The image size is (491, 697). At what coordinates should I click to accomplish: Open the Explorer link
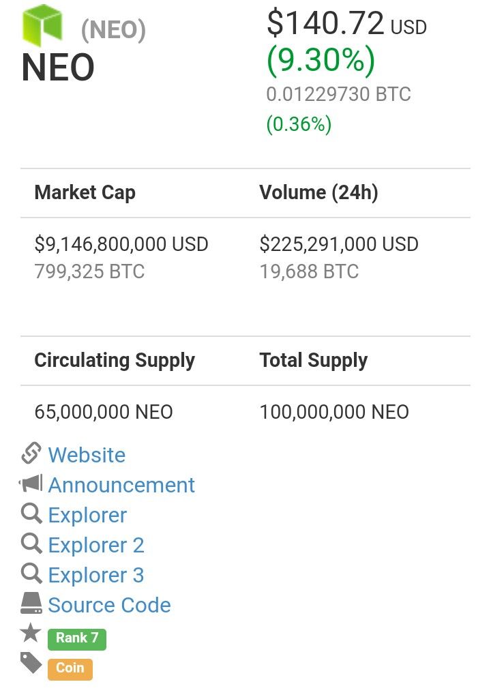(87, 515)
